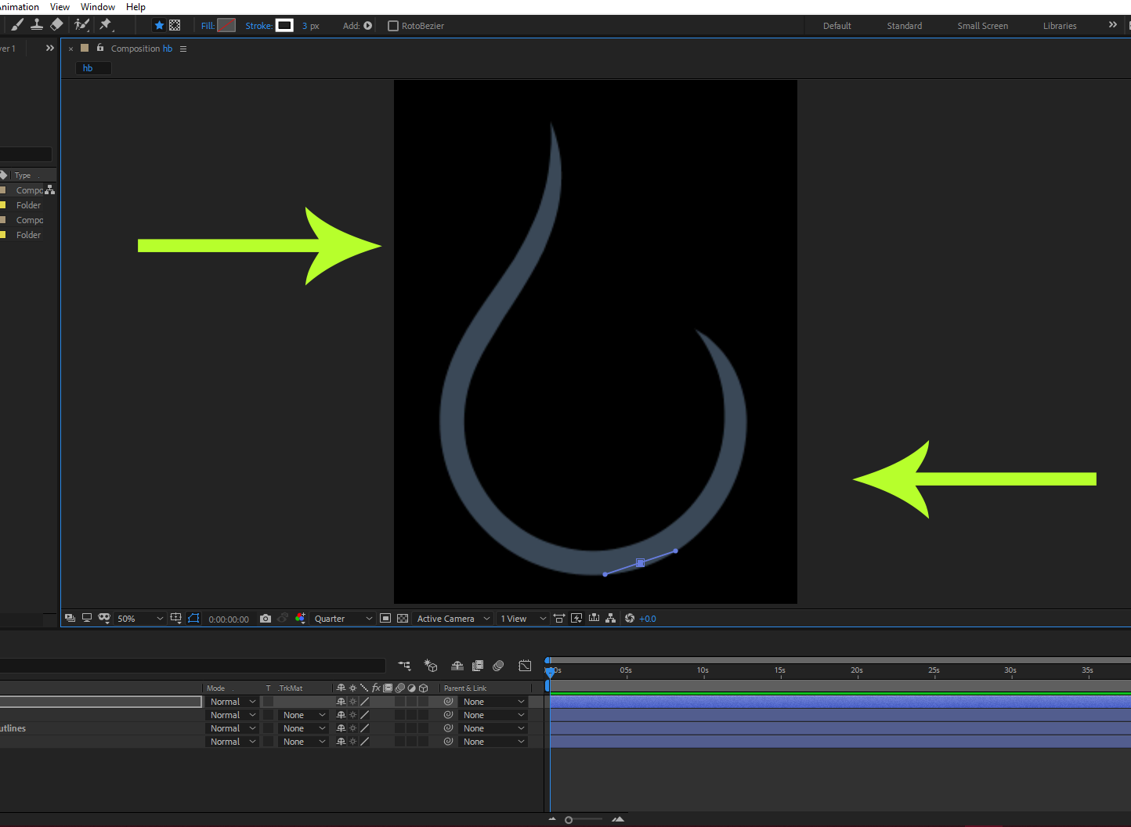Open the Libraries workspace
This screenshot has height=827, width=1131.
(x=1059, y=25)
